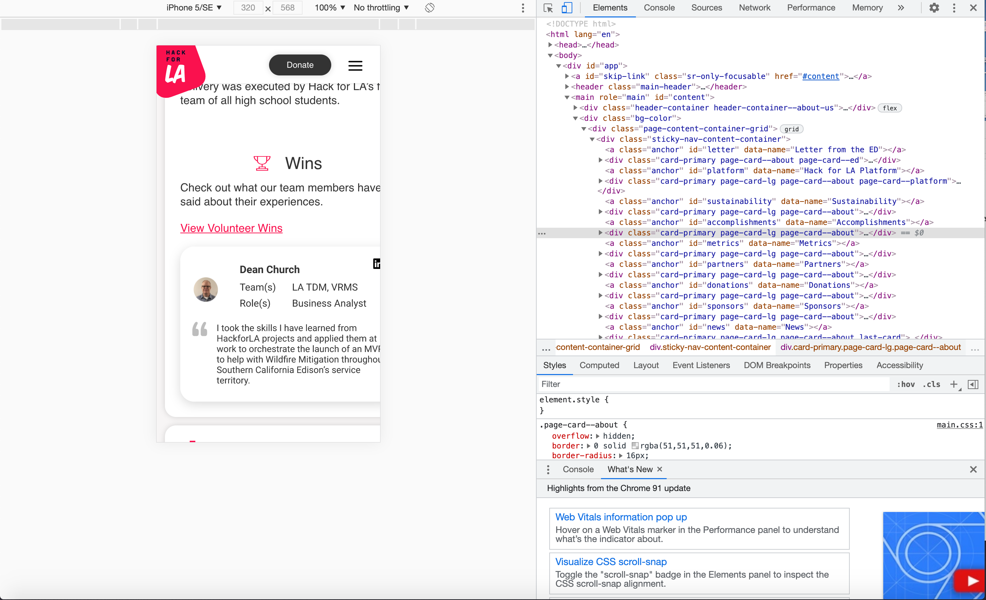Screen dimensions: 986x600
Task: Click the Donate button
Action: (300, 65)
